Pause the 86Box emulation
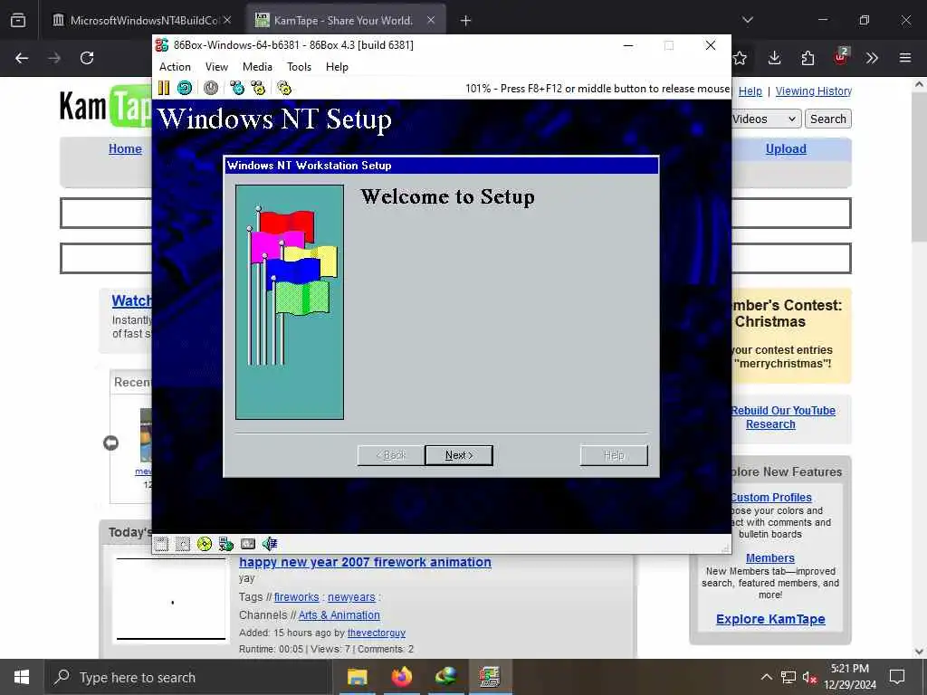The width and height of the screenshot is (927, 695). click(164, 88)
